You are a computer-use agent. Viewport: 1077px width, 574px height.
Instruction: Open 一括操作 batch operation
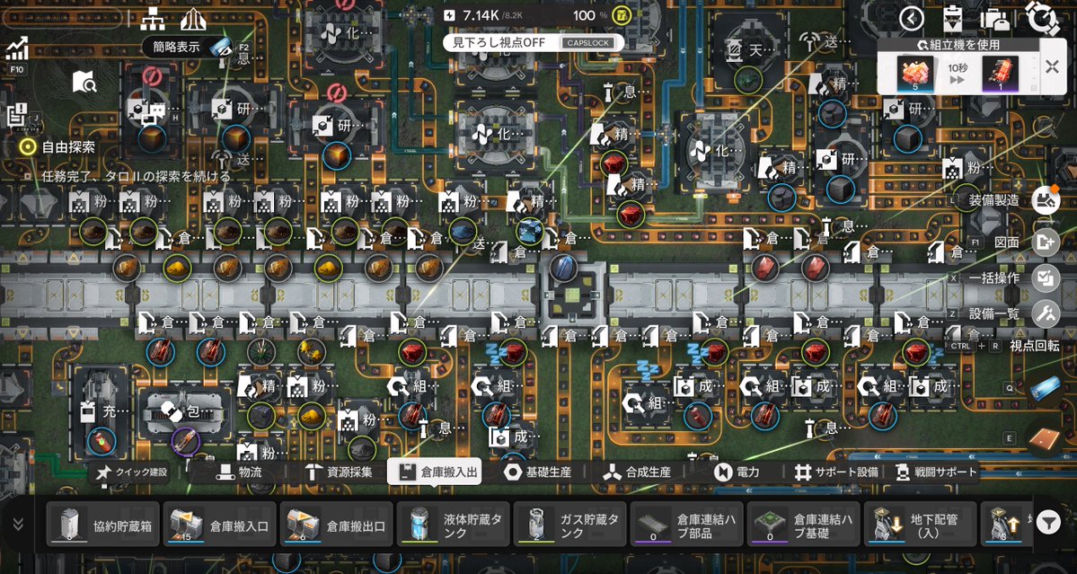pos(1046,278)
